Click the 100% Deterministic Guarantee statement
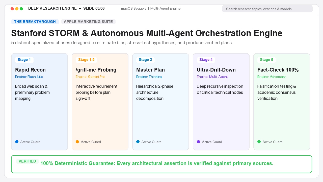The height and width of the screenshot is (182, 323). 157,163
